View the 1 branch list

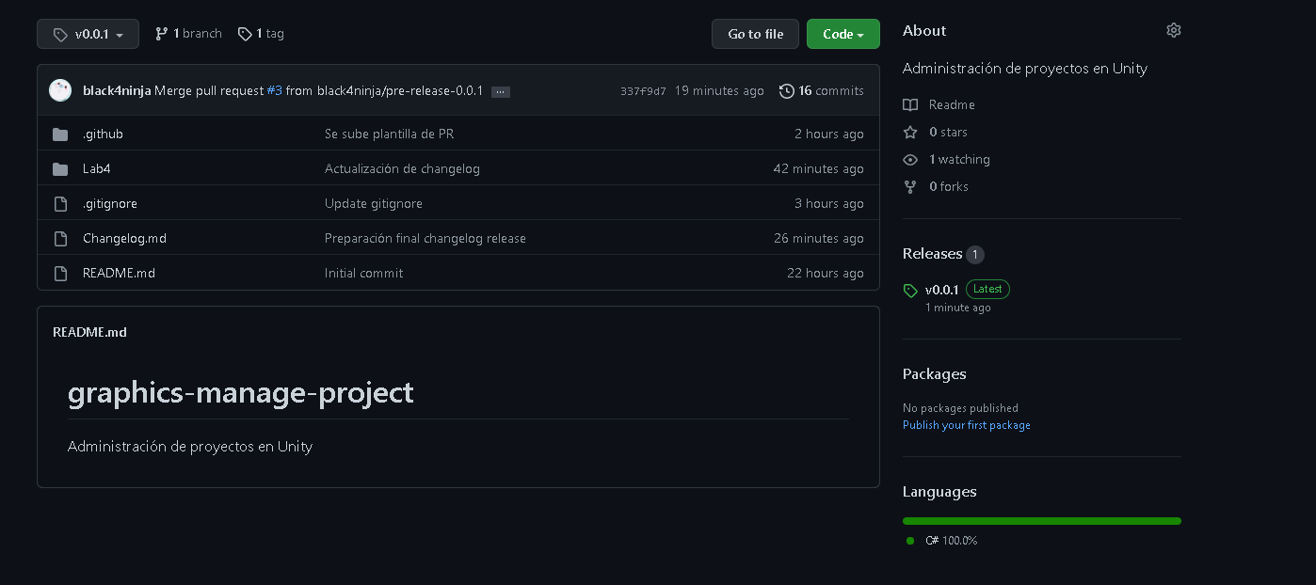click(188, 34)
